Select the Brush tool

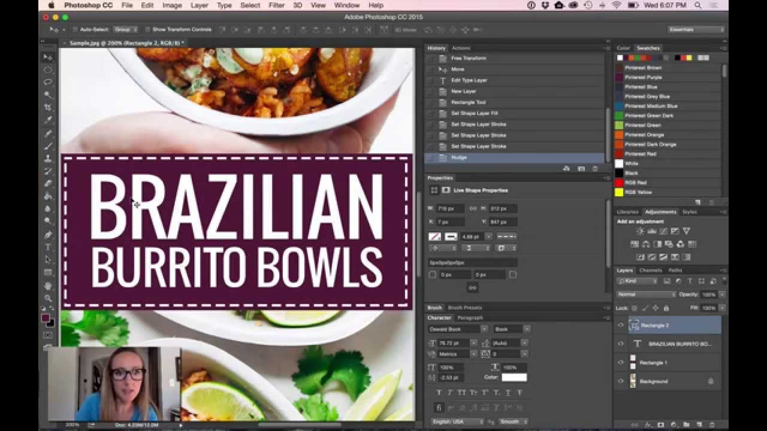point(47,145)
